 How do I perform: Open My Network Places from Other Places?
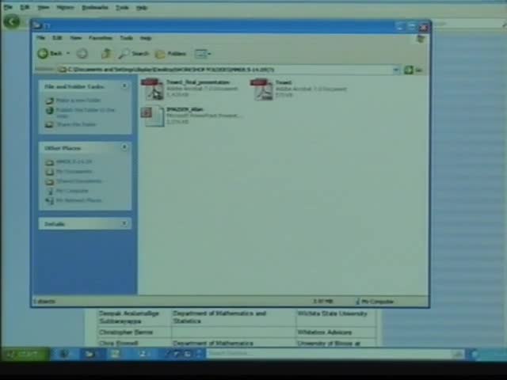point(79,200)
